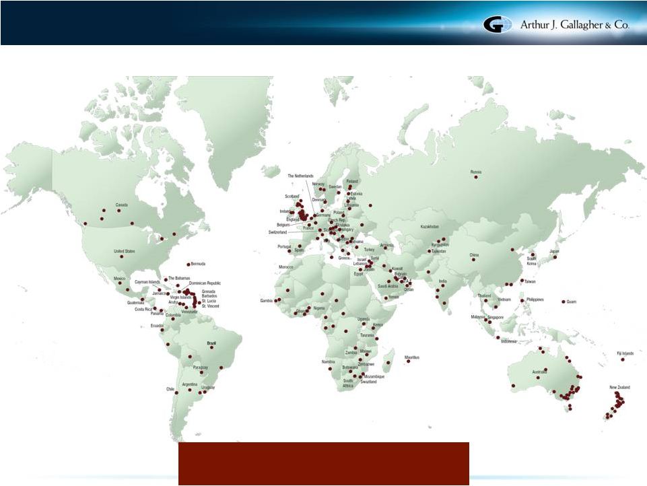Select the Guam map marker

tap(564, 302)
